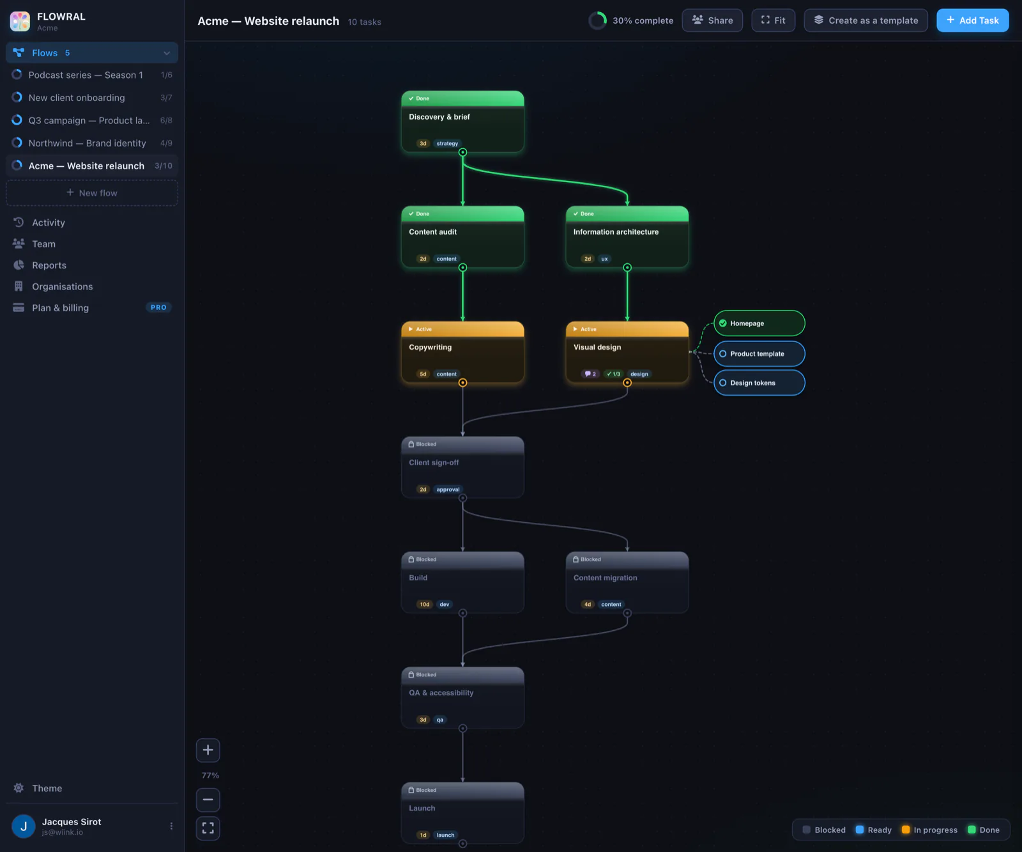1022x852 pixels.
Task: Click Content audit output connector
Action: [462, 267]
